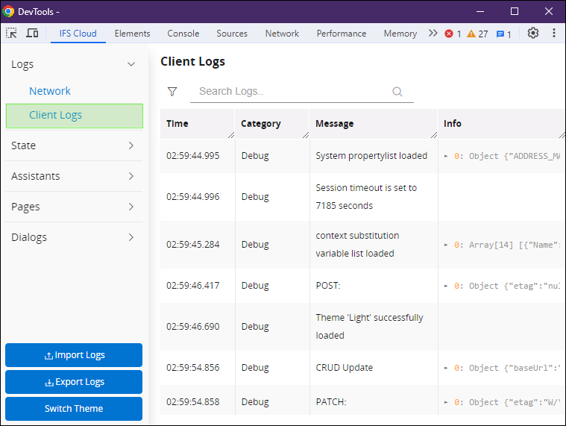Click the filter funnel icon
Screen dimensions: 566x426
point(172,91)
